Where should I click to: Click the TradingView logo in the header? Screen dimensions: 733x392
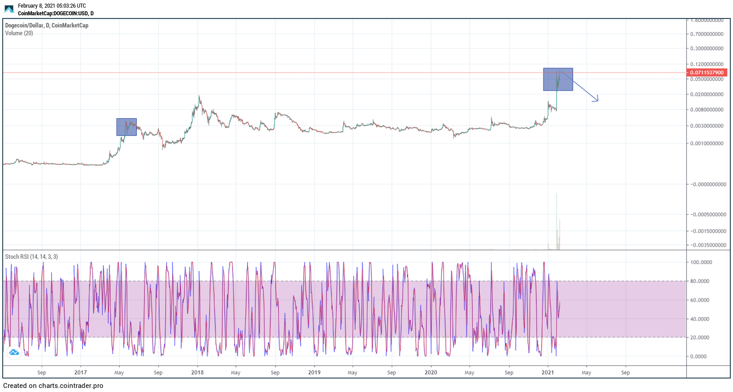[9, 9]
